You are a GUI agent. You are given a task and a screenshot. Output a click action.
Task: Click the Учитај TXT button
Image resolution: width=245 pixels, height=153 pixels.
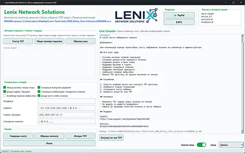pos(18,41)
